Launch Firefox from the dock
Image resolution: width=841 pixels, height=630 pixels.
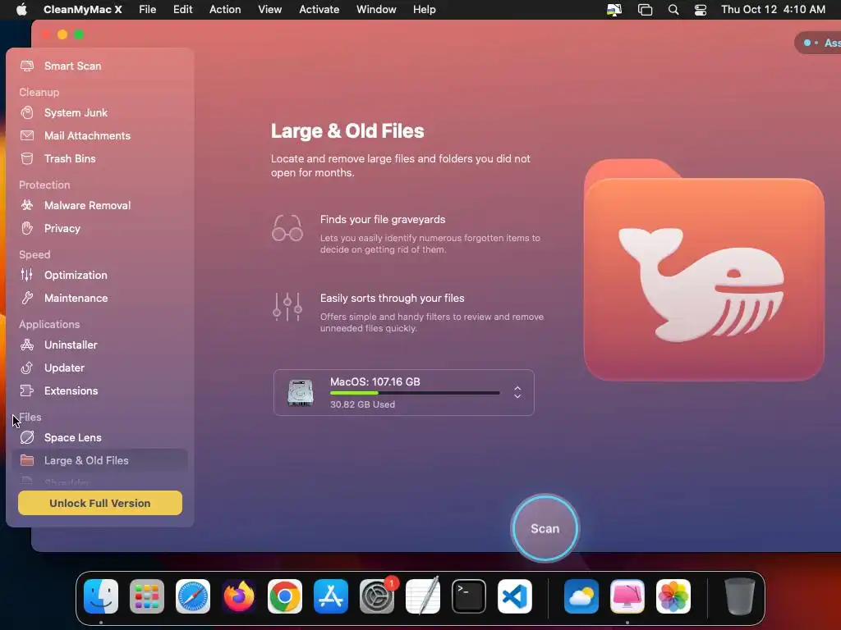[239, 596]
